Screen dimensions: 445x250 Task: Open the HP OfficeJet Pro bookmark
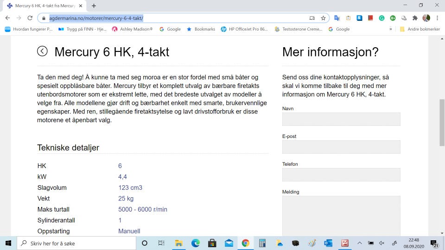(x=244, y=29)
